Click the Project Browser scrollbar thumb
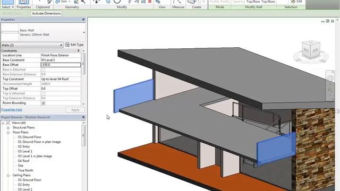Image resolution: width=340 pixels, height=191 pixels. click(83, 136)
